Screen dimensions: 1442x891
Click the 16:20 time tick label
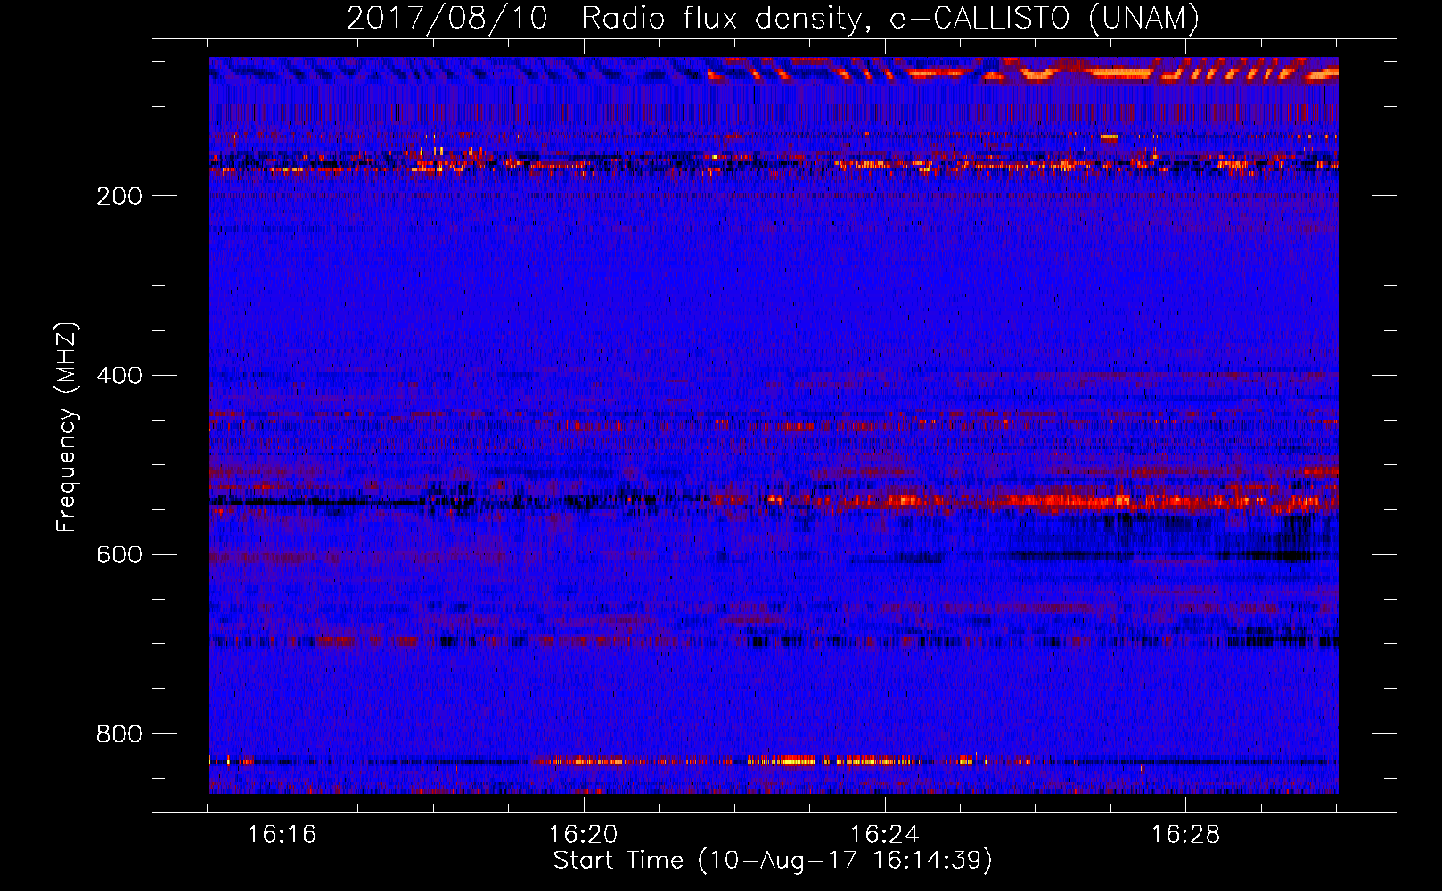(x=584, y=835)
